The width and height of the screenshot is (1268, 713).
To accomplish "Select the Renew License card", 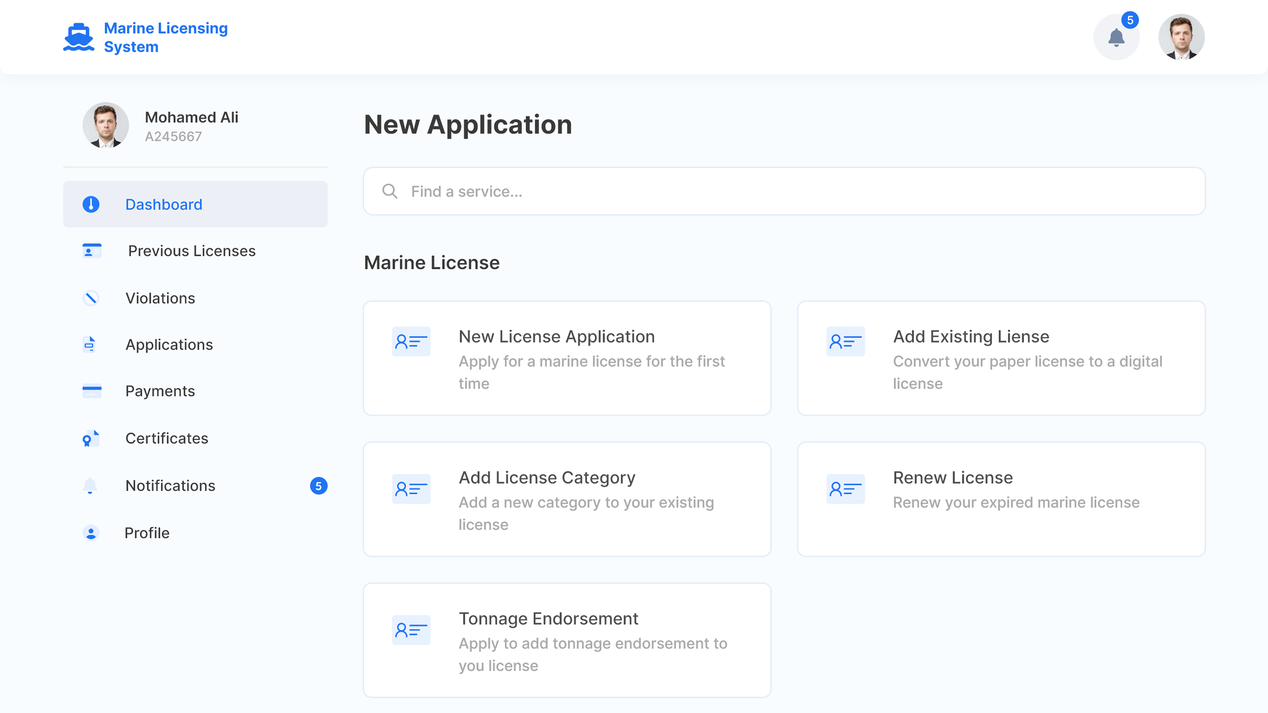I will click(x=1001, y=499).
